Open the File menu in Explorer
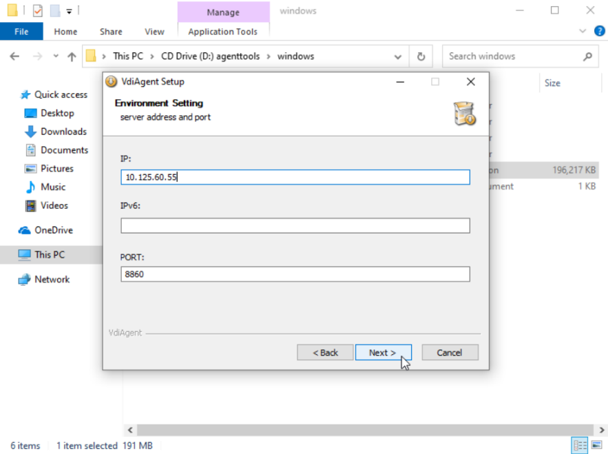The height and width of the screenshot is (454, 608). tap(21, 32)
